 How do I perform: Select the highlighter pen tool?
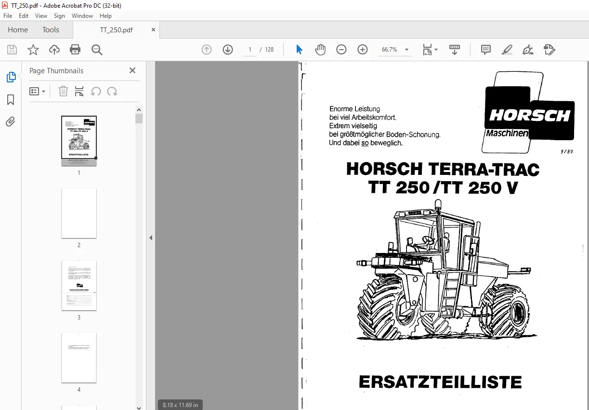click(x=507, y=50)
